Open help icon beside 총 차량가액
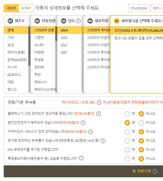The height and width of the screenshot is (181, 163). (155, 171)
